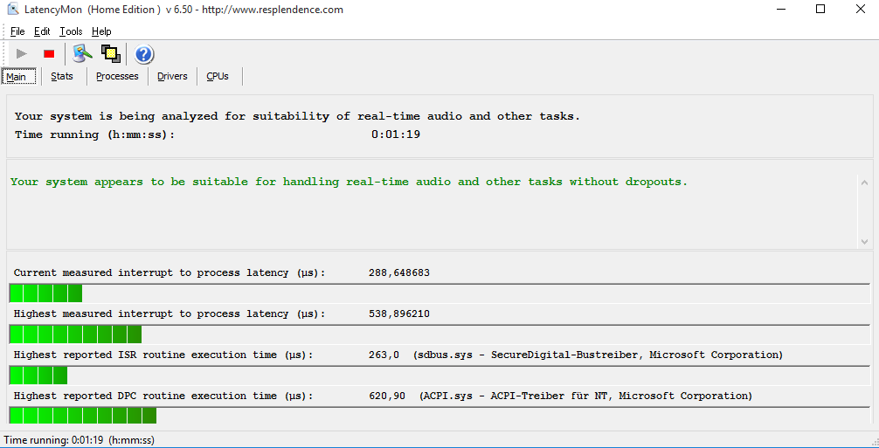Open the Edit menu

coord(42,31)
